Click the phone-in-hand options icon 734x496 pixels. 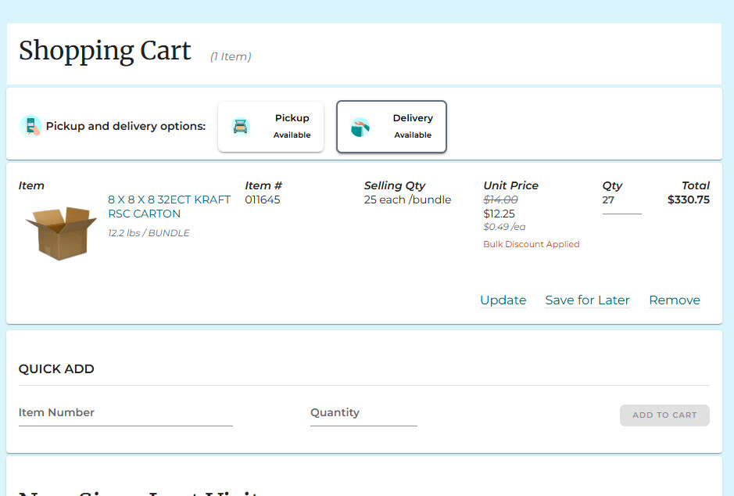(x=30, y=126)
